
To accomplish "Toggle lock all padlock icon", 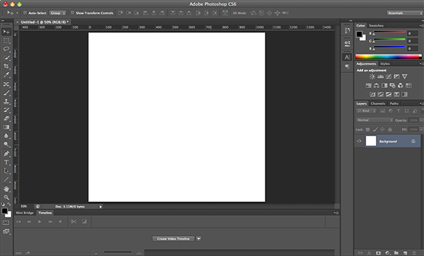I will pos(390,129).
